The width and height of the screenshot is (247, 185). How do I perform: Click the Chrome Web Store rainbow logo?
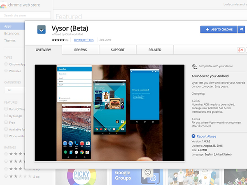pyautogui.click(x=3, y=6)
